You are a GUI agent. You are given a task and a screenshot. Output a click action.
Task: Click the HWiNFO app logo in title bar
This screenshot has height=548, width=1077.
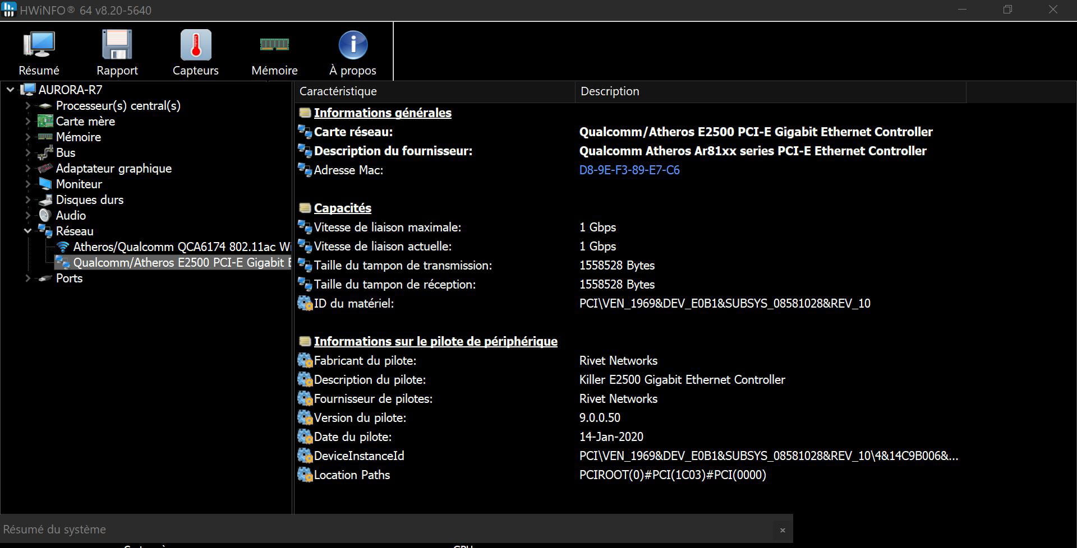pyautogui.click(x=9, y=10)
